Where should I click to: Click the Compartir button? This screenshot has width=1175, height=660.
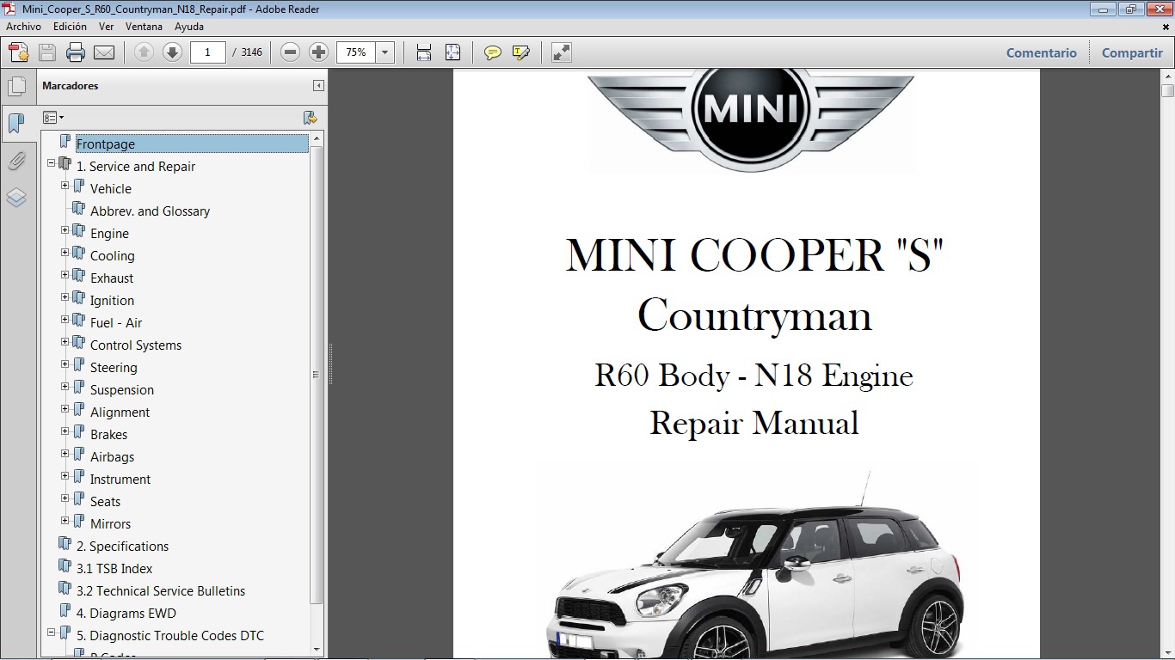click(1131, 52)
